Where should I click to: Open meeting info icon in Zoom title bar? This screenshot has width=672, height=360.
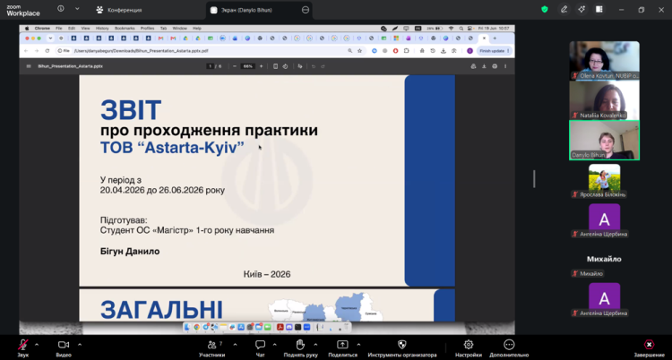tap(61, 9)
